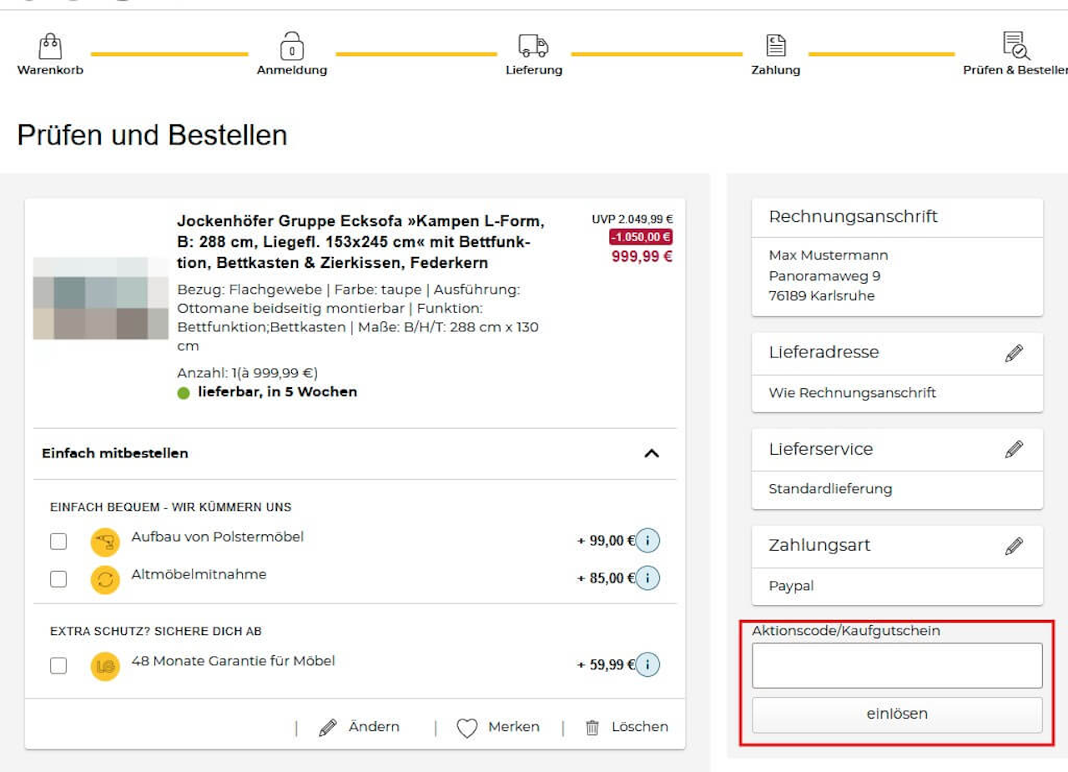Image resolution: width=1068 pixels, height=772 pixels.
Task: Show info for 48 Monate Garantie
Action: click(x=647, y=664)
